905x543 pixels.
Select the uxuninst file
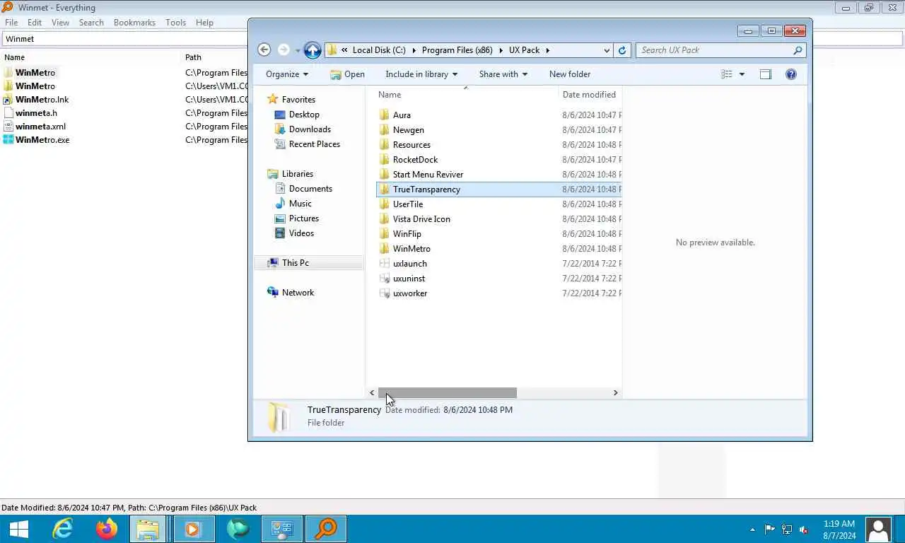point(409,279)
